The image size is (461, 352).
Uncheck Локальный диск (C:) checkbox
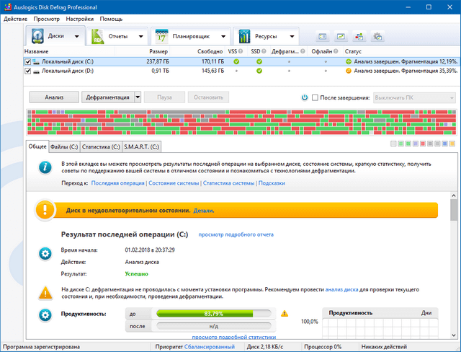(x=28, y=62)
